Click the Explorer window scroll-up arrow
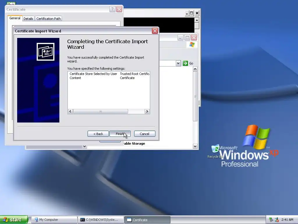Screen dimensions: 298x224 [195, 69]
